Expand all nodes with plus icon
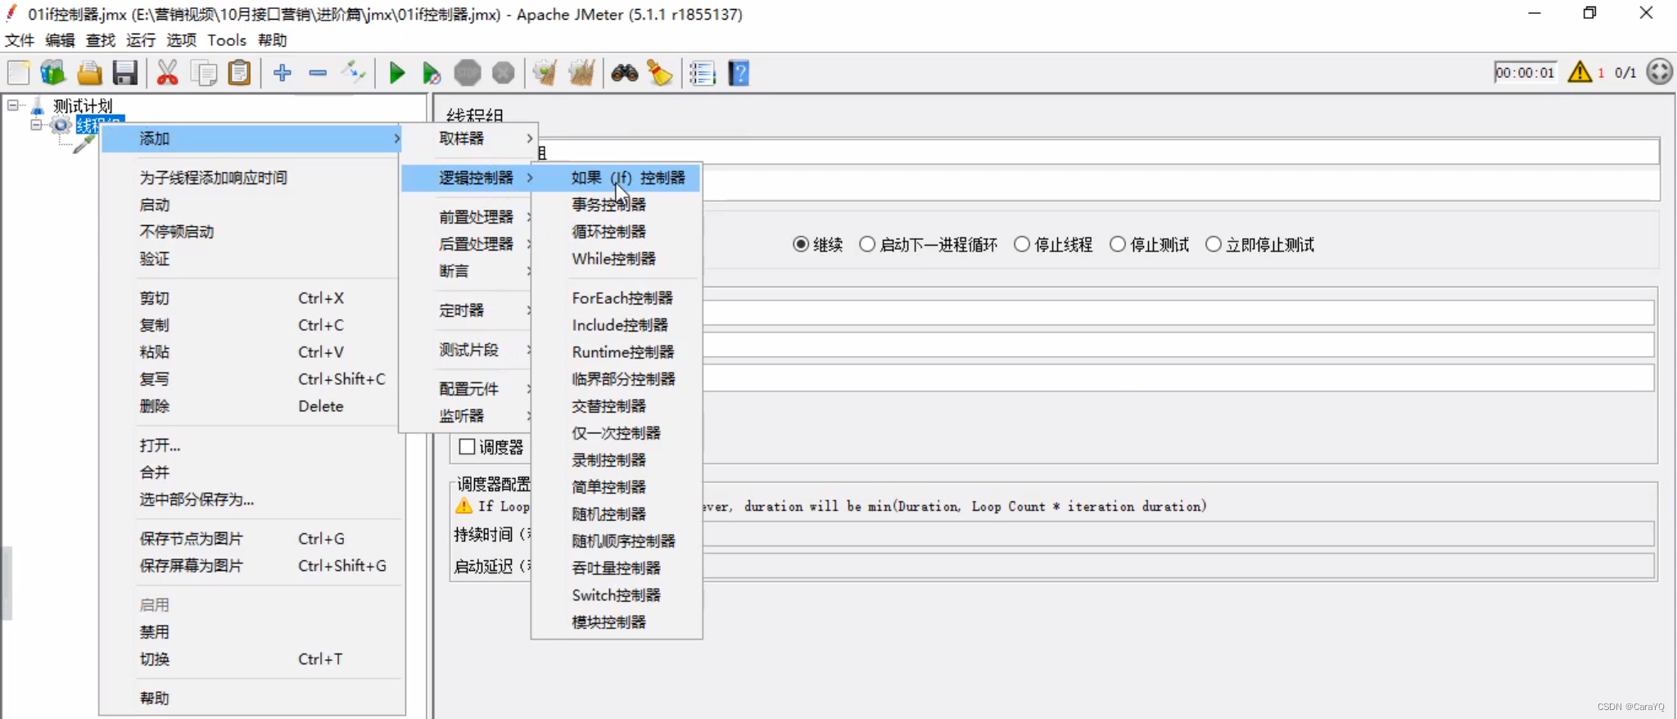This screenshot has height=719, width=1677. pyautogui.click(x=283, y=73)
